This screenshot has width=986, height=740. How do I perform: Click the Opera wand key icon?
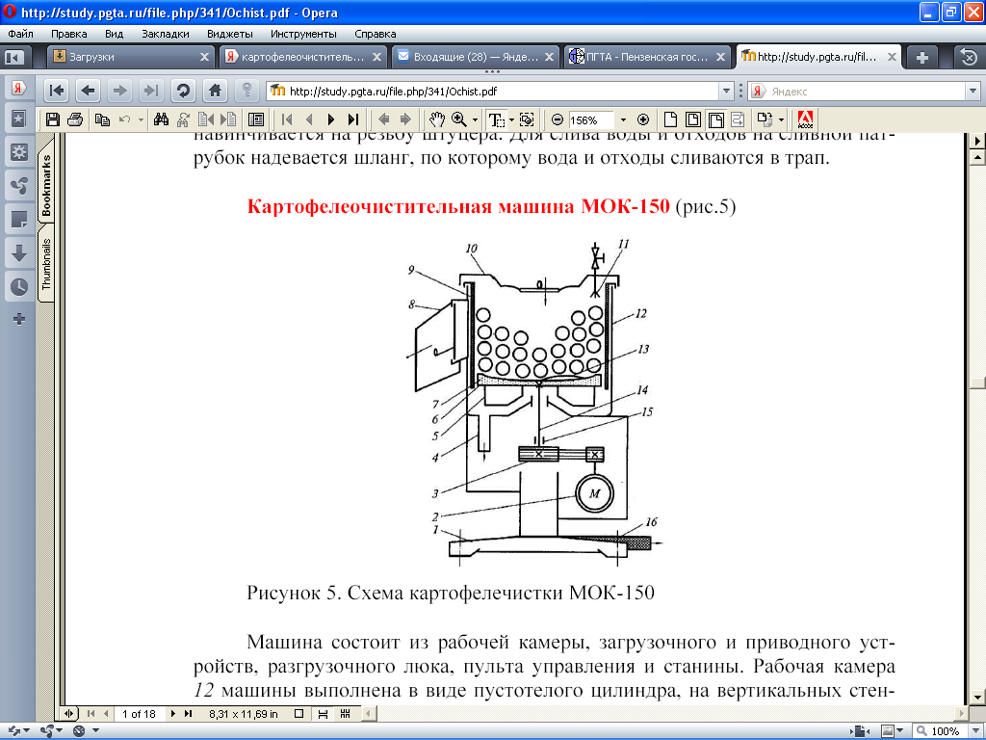point(247,91)
